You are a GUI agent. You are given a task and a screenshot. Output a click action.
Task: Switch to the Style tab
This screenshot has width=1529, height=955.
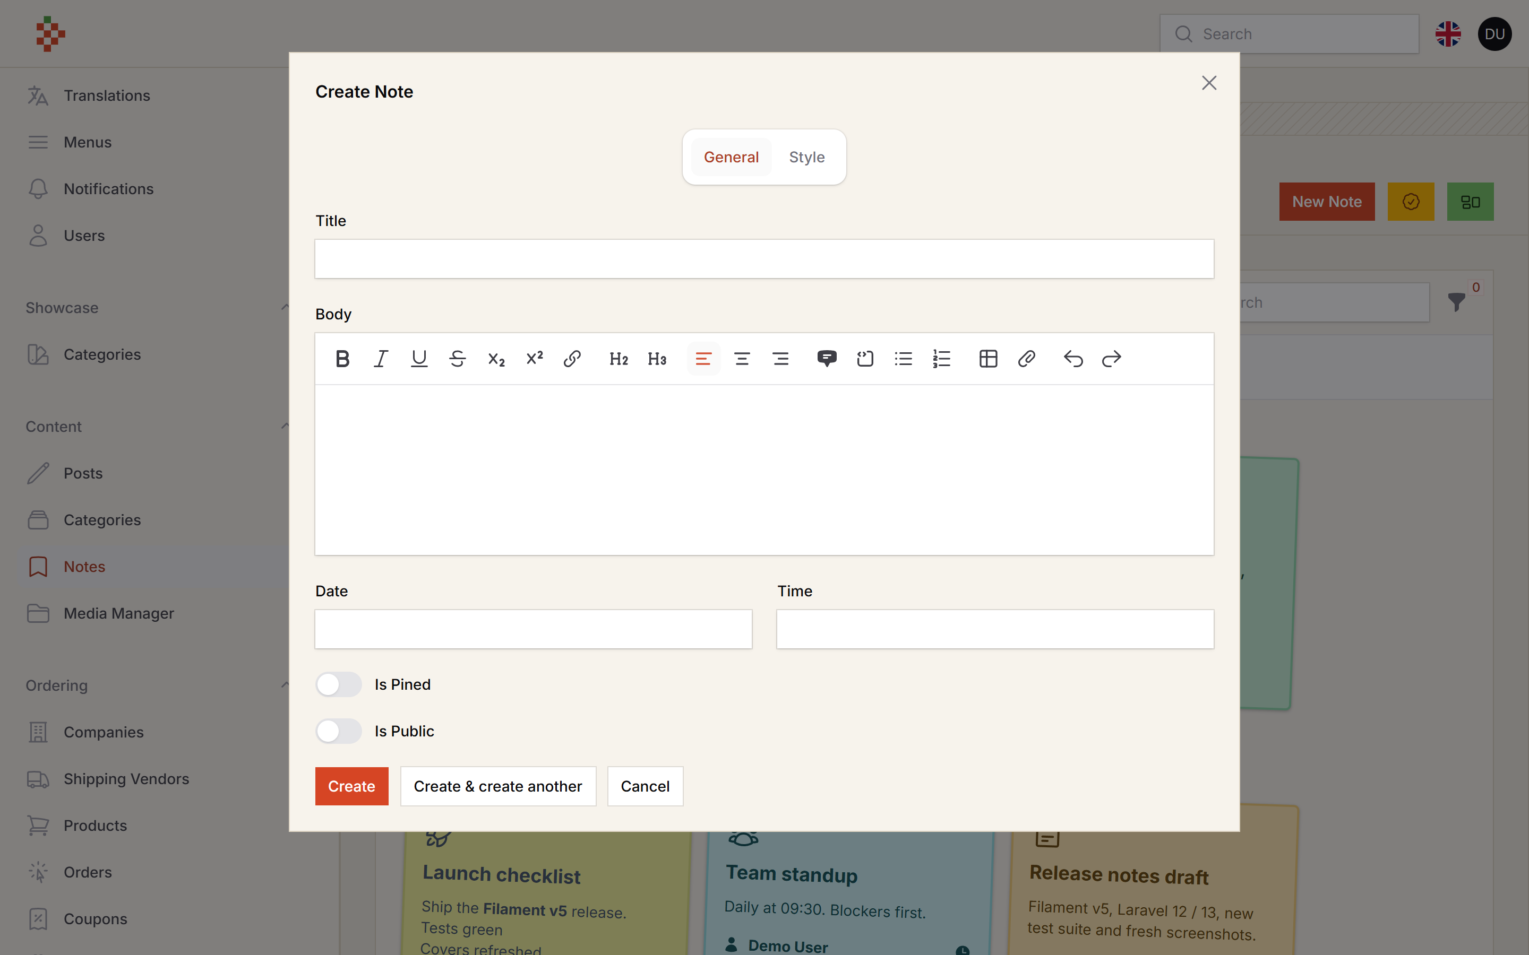(807, 157)
